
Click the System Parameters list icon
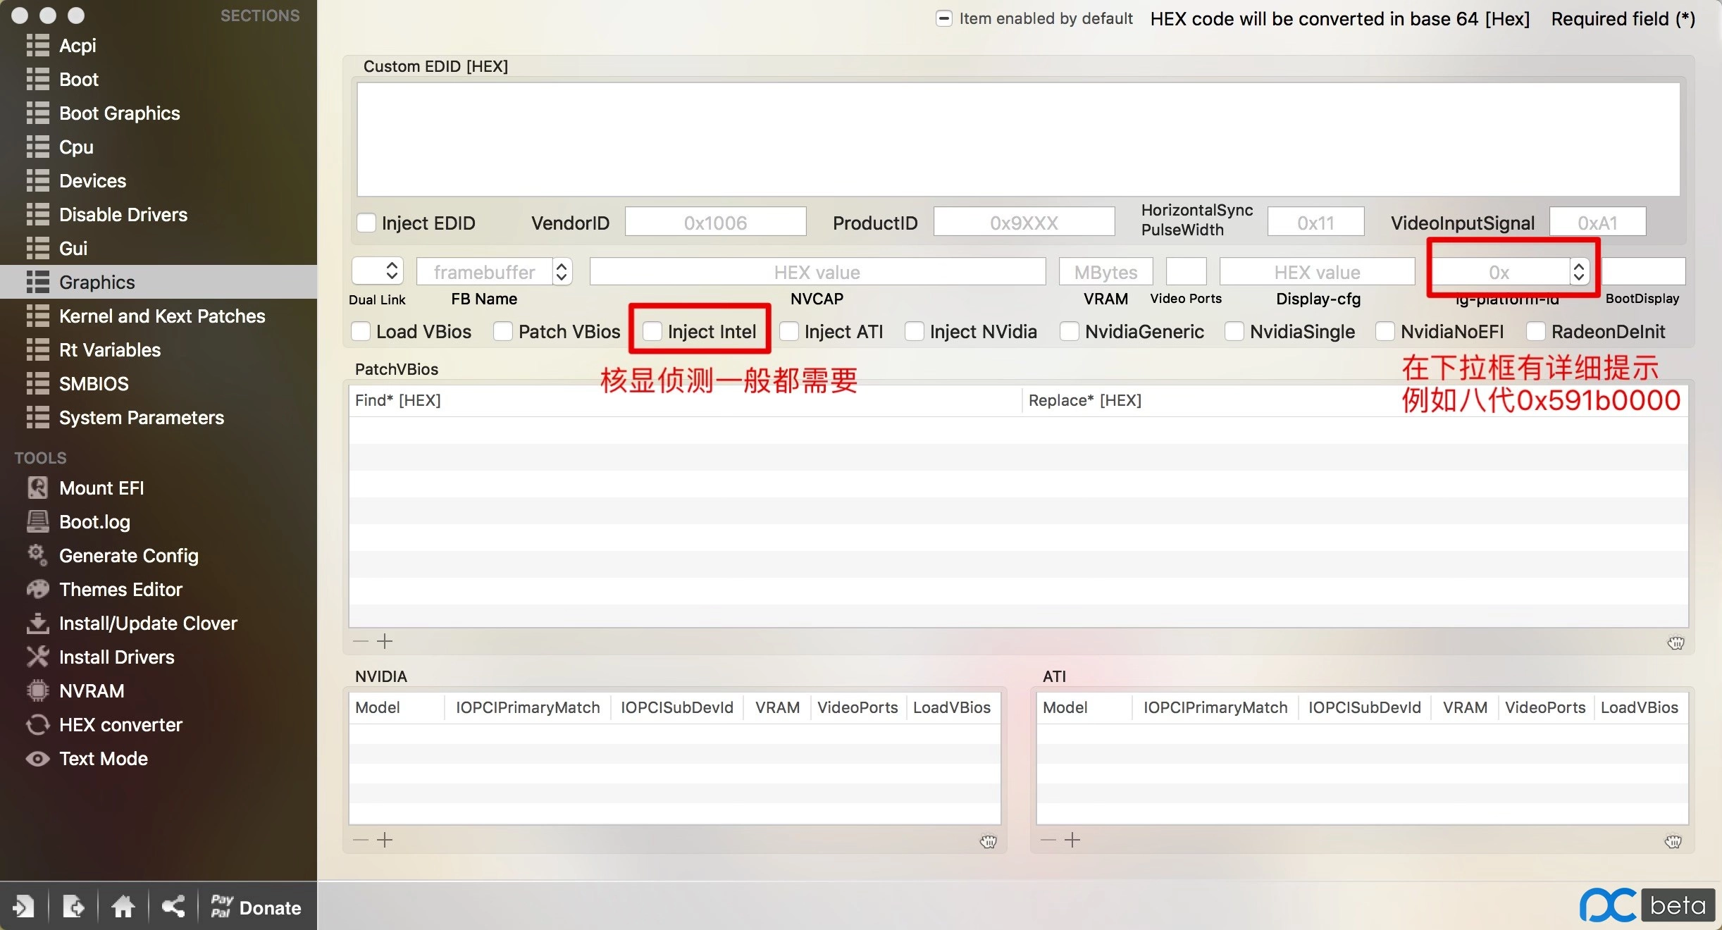tap(38, 418)
